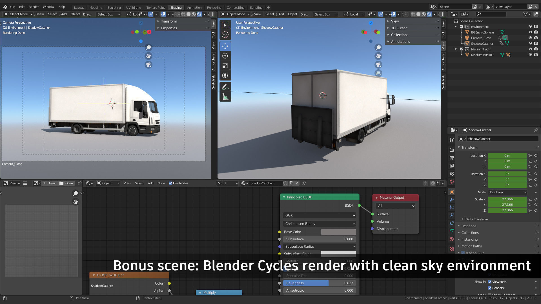Open Texture checker properties tab
The image size is (541, 304).
point(452,249)
